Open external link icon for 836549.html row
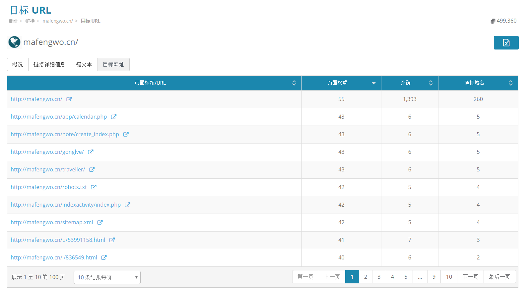Viewport: 527px width, 292px height. [104, 257]
